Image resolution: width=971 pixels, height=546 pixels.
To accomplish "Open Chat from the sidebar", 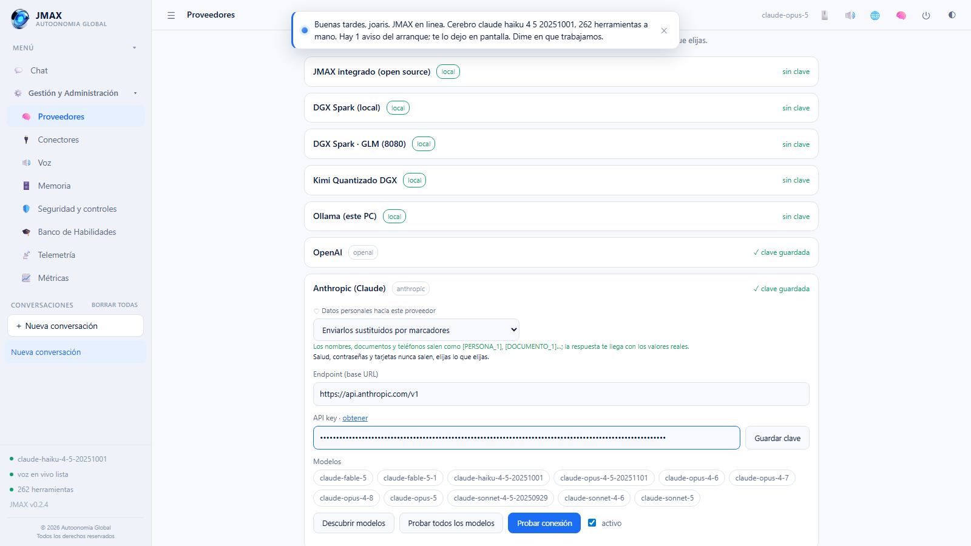I will pos(75,70).
